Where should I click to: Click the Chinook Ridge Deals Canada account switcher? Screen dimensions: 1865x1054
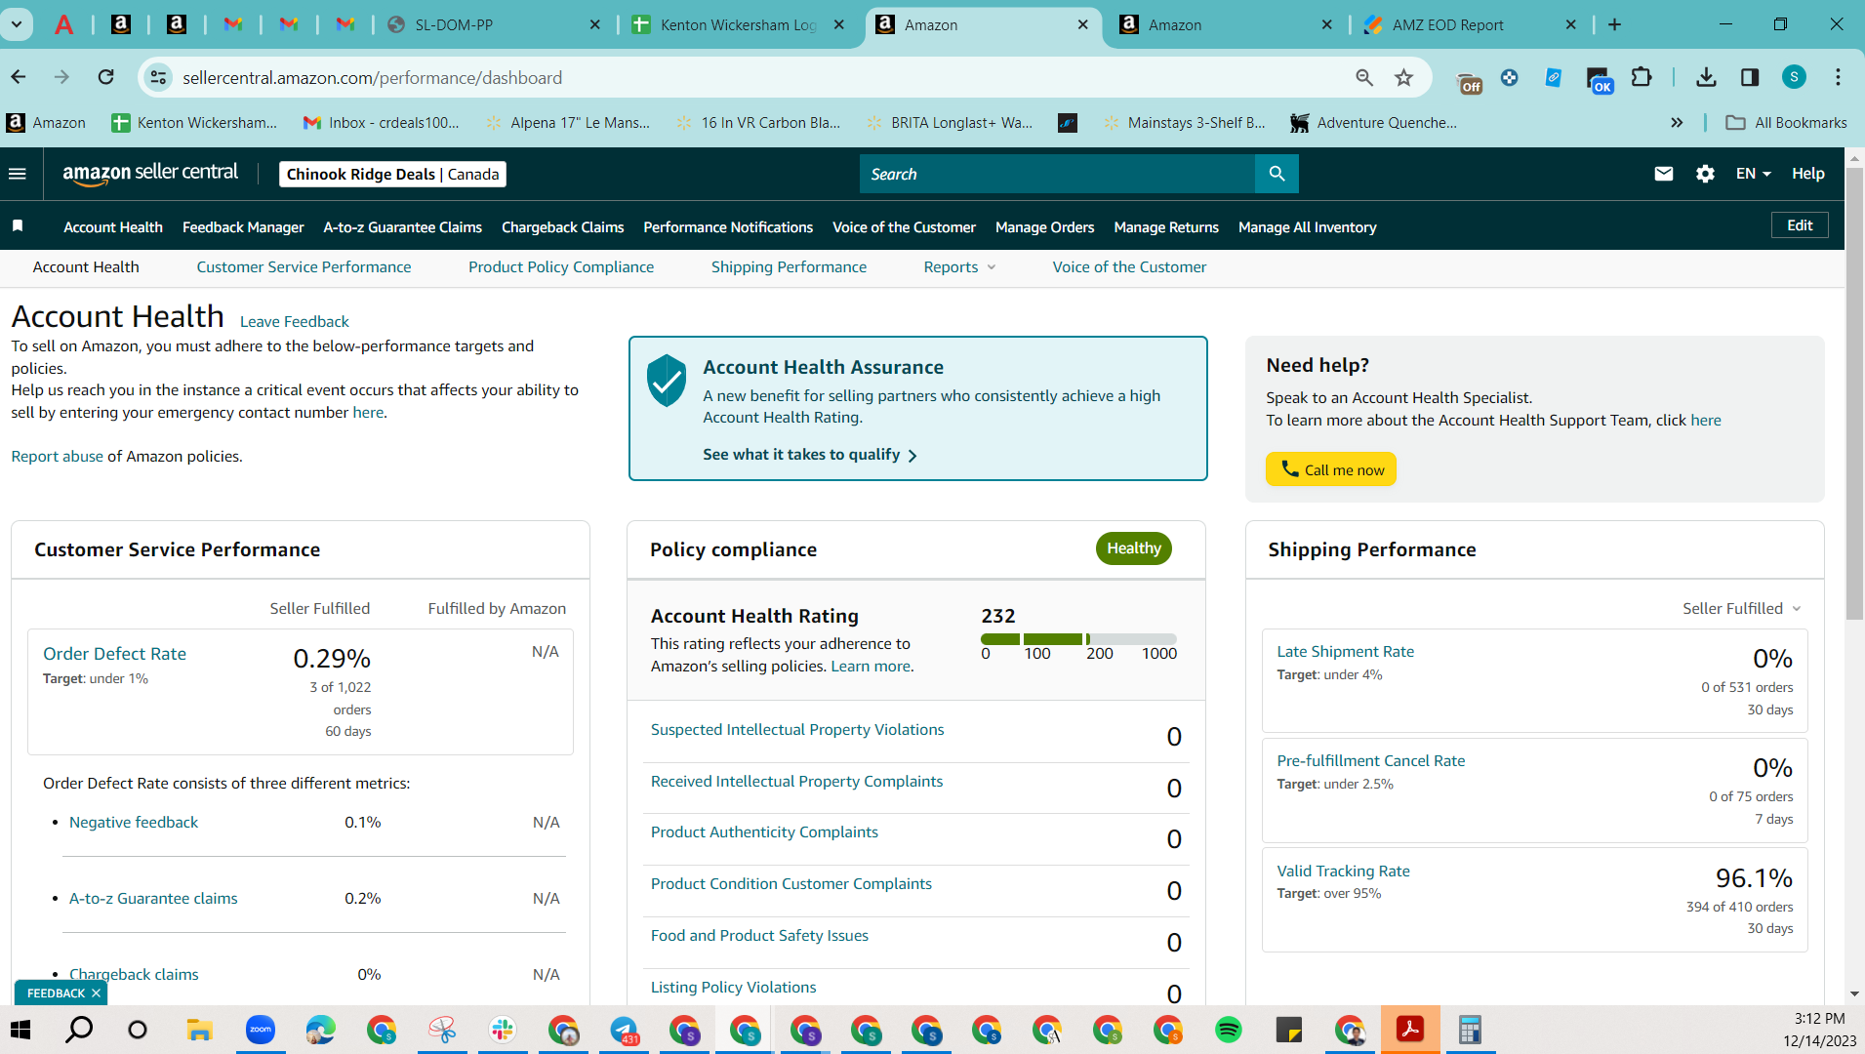(x=392, y=174)
